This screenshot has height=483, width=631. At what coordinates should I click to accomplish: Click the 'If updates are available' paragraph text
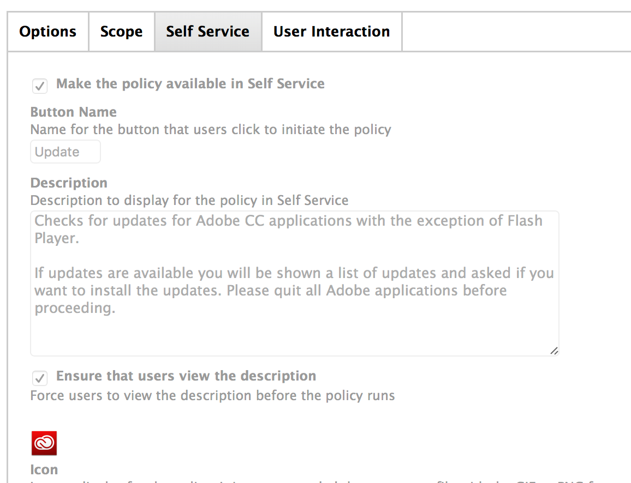click(x=294, y=290)
